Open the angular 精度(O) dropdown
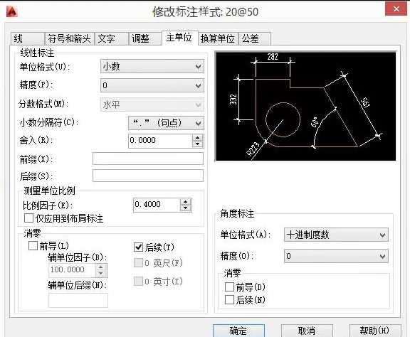Image resolution: width=410 pixels, height=337 pixels. 336,256
